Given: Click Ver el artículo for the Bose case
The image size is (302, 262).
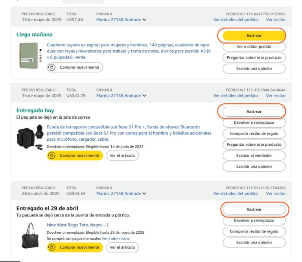Looking at the screenshot, I should 122,156.
